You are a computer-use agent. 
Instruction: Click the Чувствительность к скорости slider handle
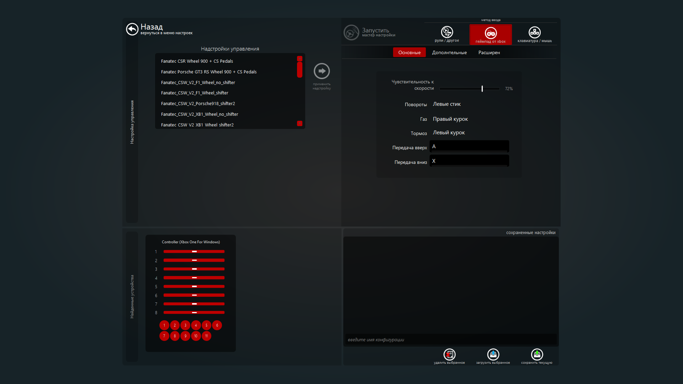tap(482, 89)
